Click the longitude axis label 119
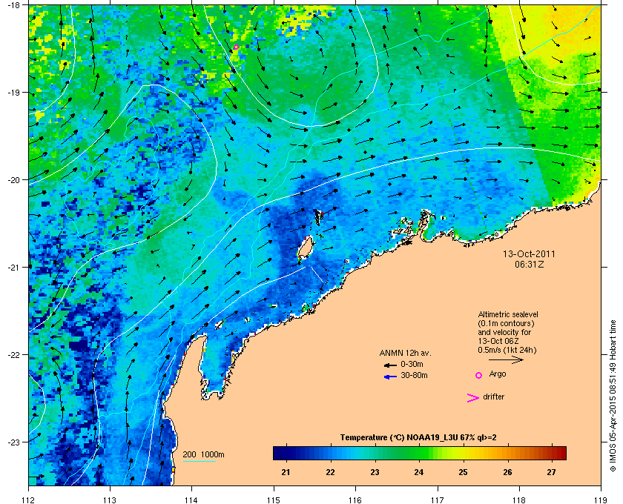The image size is (623, 504). coord(601,500)
